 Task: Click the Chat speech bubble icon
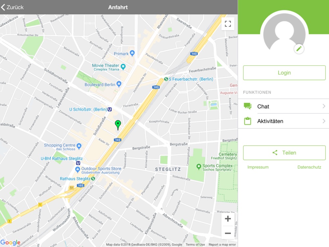point(248,106)
